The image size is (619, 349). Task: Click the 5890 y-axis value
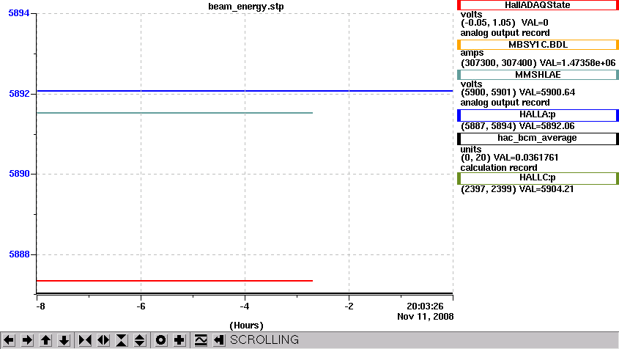19,174
